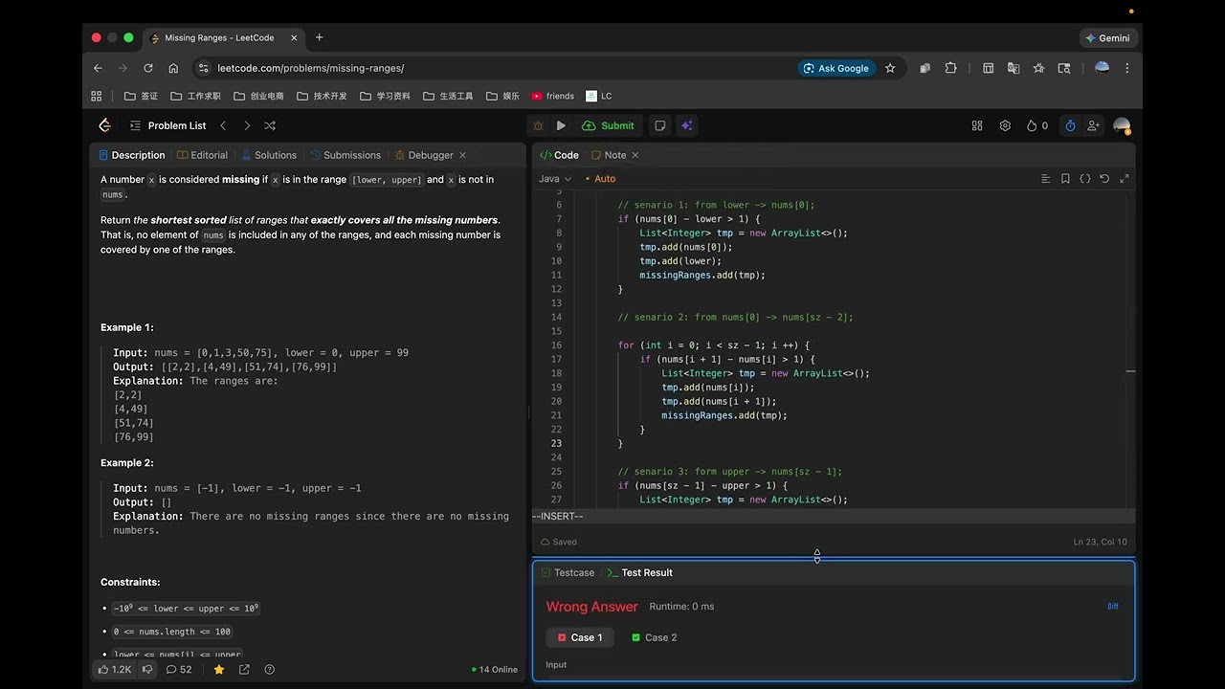
Task: Open the friends bookmark
Action: (x=552, y=96)
